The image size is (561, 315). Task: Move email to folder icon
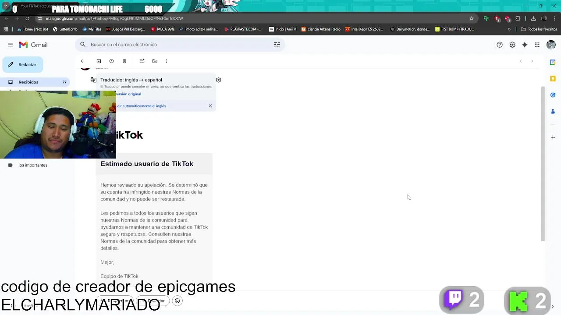(x=155, y=61)
